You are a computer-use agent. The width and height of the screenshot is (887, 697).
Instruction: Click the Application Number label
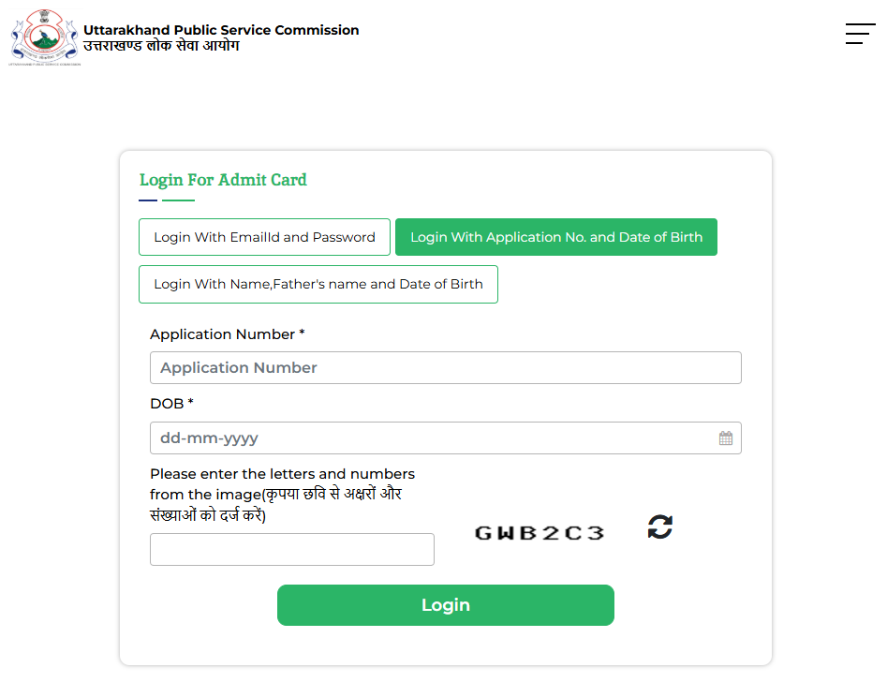228,334
